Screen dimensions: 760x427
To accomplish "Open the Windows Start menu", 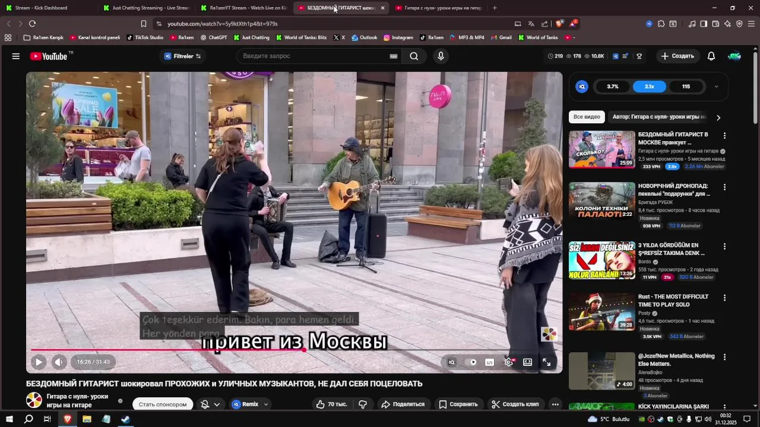I will (9, 419).
